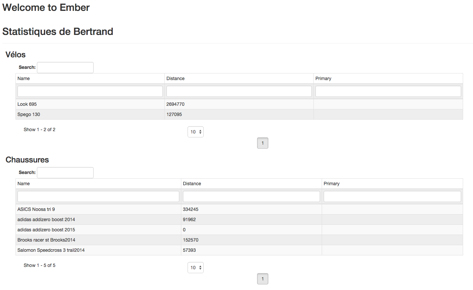
Task: Click the Vélos table Search field
Action: coord(65,68)
